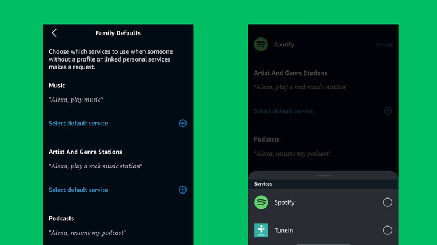Open the bright Select default service under Artist Stations
This screenshot has height=245, width=437.
pyautogui.click(x=78, y=190)
